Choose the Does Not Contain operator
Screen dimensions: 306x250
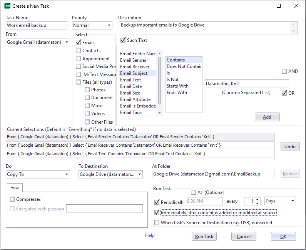184,66
